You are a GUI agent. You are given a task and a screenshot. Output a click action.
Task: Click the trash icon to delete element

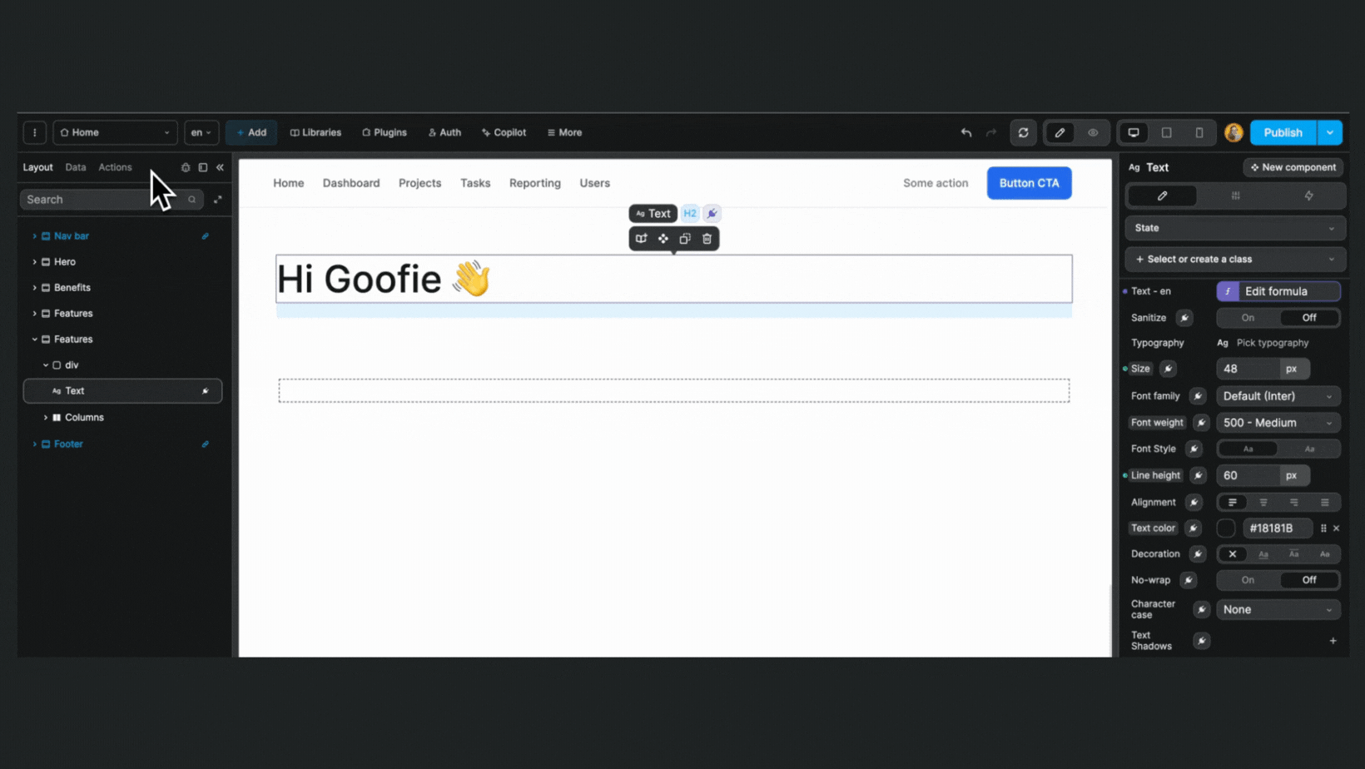click(707, 239)
